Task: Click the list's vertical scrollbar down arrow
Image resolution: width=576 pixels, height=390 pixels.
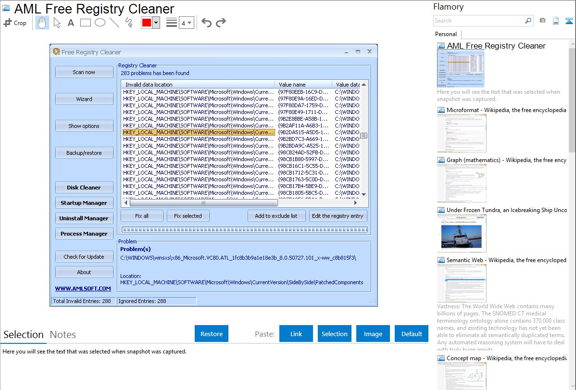Action: (x=363, y=194)
